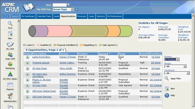Click the Stage column header
This screenshot has height=109, width=195.
pyautogui.click(x=129, y=54)
